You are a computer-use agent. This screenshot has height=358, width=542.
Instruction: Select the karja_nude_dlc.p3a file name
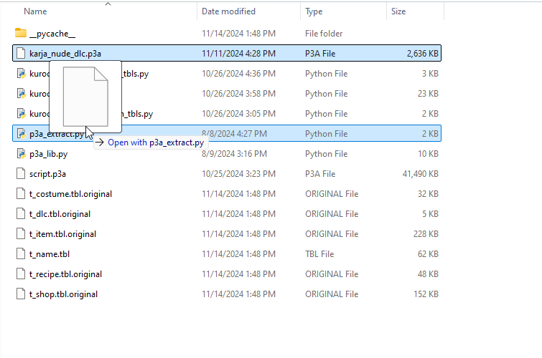[65, 54]
